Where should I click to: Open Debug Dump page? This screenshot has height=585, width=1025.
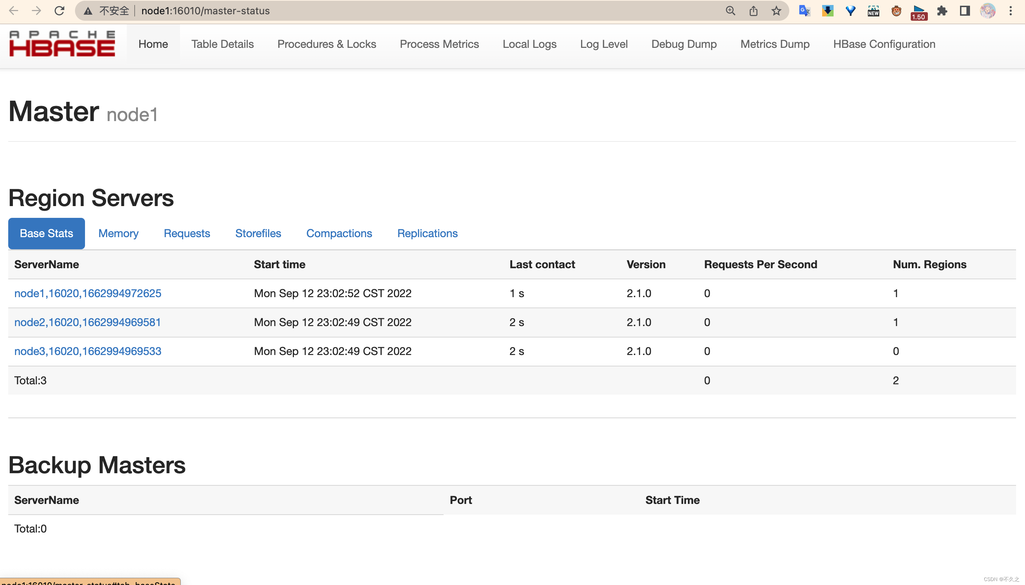684,44
